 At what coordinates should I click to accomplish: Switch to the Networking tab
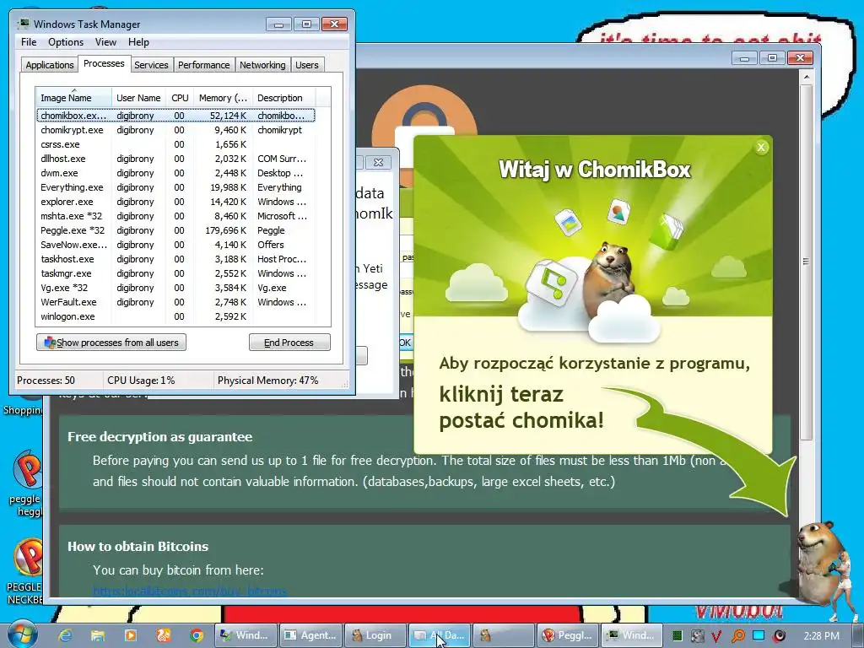tap(262, 65)
